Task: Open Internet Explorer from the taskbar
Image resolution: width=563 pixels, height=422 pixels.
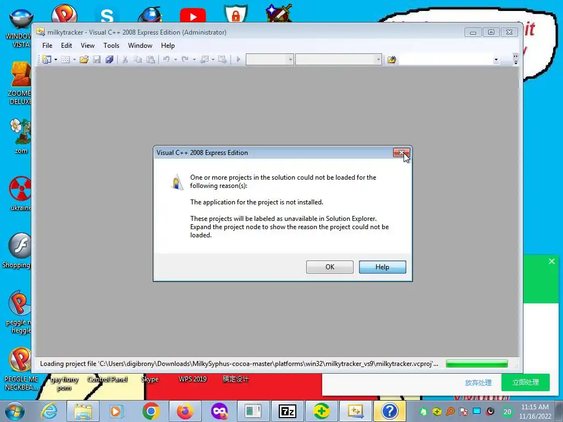Action: pos(49,411)
